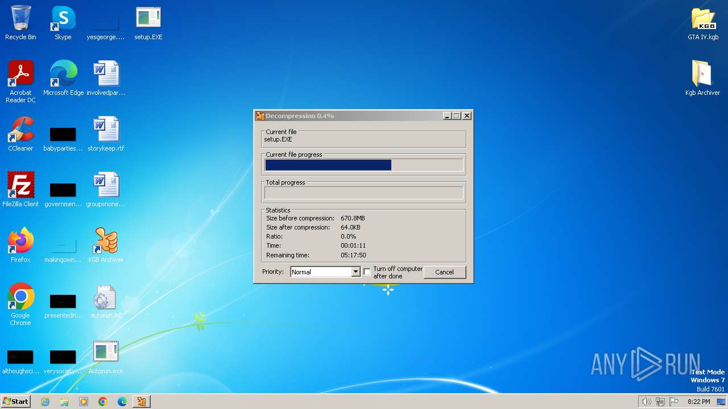This screenshot has height=409, width=728.
Task: Open the Action Center flag icon
Action: pos(675,402)
